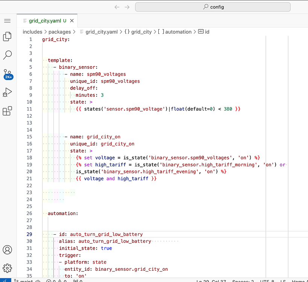Open the Search view in activity bar
The width and height of the screenshot is (308, 282).
point(8,55)
